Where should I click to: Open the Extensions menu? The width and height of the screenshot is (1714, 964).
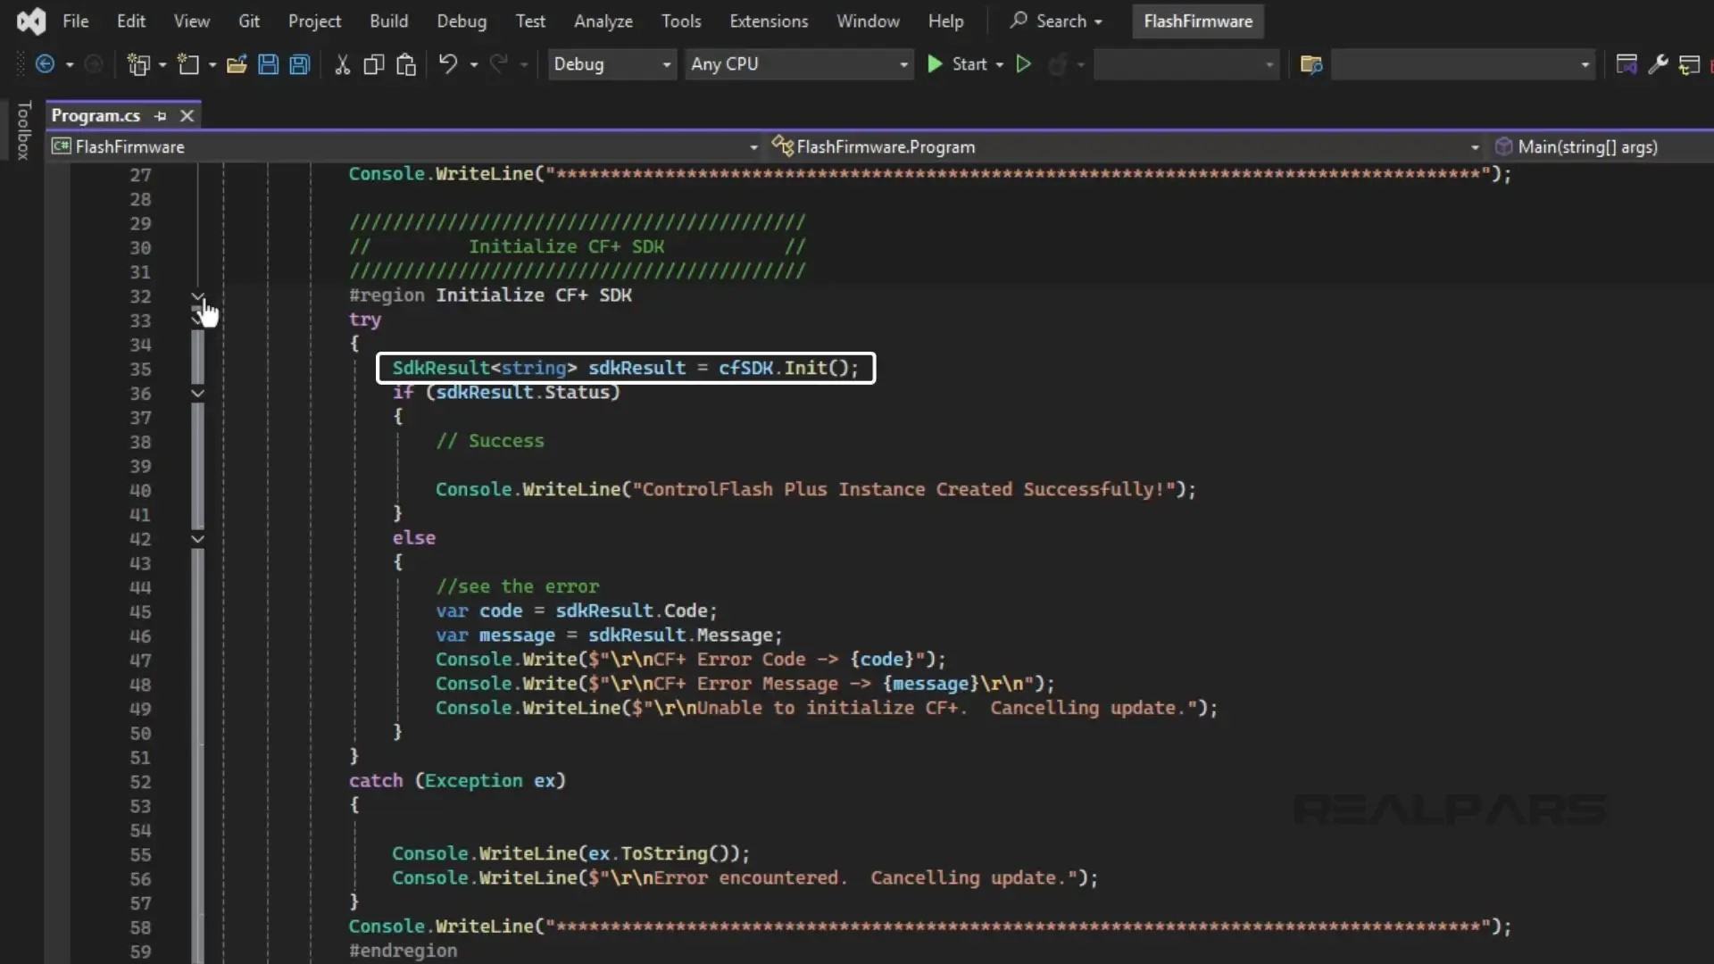[x=769, y=21]
